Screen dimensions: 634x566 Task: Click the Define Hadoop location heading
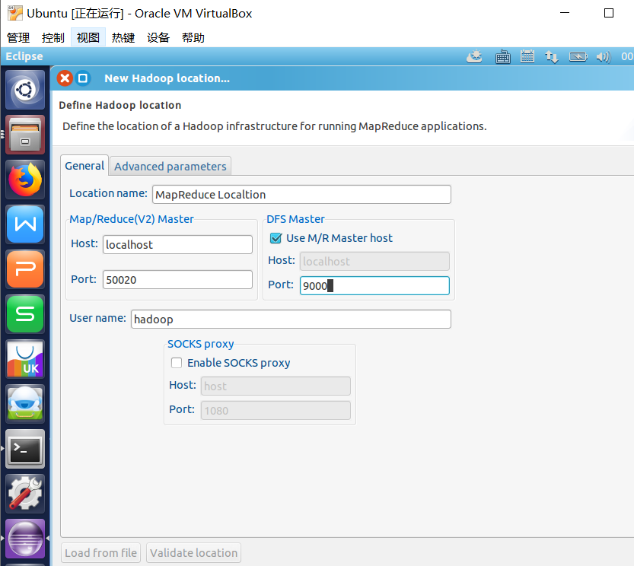click(120, 105)
